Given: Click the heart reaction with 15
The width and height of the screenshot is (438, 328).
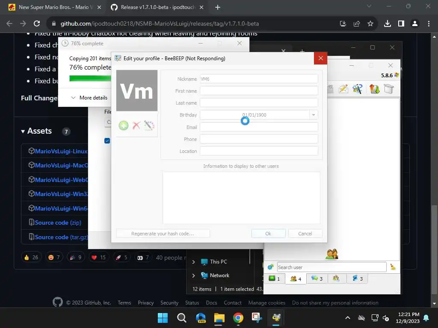Looking at the screenshot, I should [x=99, y=257].
